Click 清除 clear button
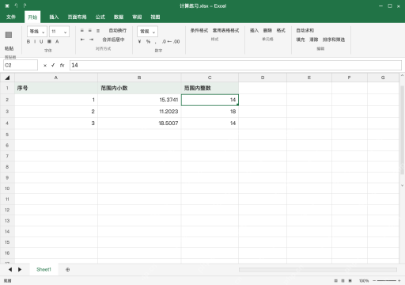 point(314,40)
